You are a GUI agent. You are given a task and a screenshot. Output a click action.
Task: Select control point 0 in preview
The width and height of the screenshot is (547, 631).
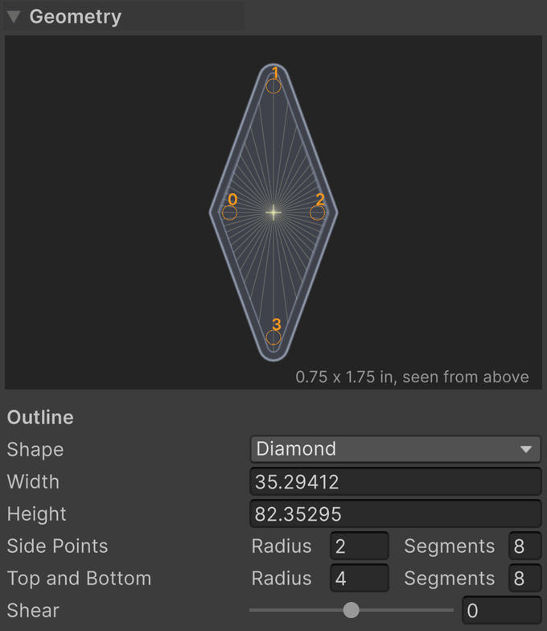(230, 212)
